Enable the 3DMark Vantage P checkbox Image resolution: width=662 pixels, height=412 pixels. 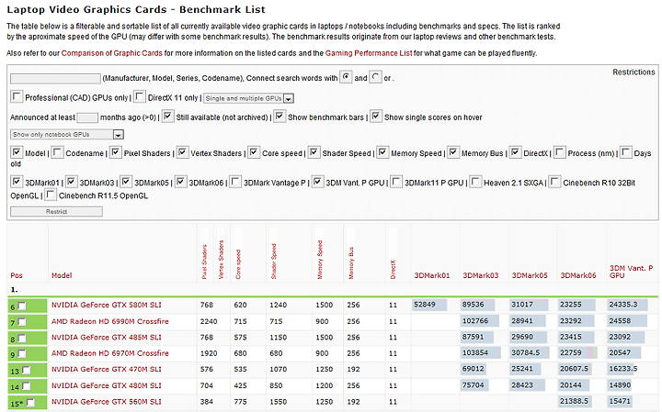[235, 182]
